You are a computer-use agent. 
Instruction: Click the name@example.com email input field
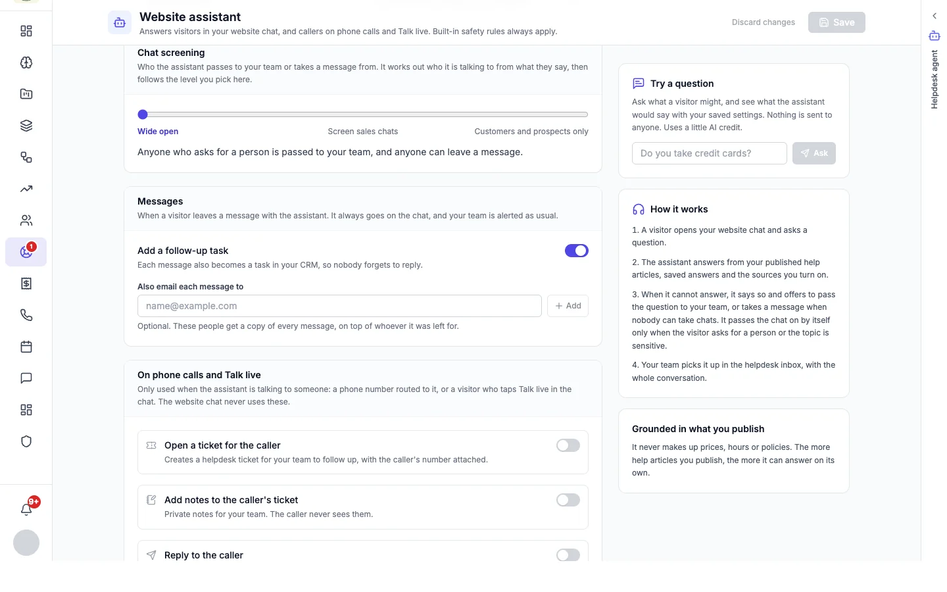click(339, 306)
